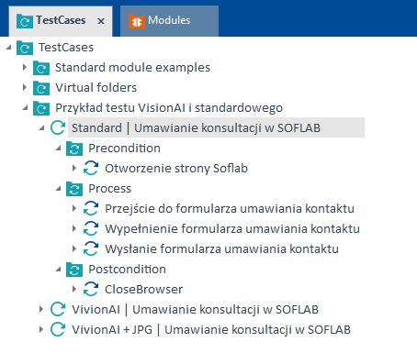This screenshot has width=417, height=364.
Task: Select the Standard module examples folder icon
Action: click(41, 68)
